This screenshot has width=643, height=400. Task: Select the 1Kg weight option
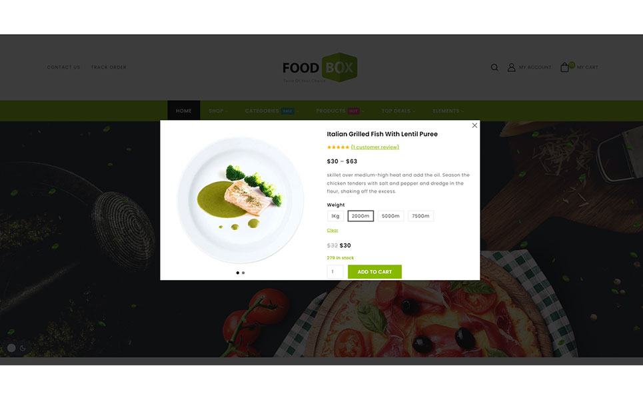pyautogui.click(x=335, y=216)
